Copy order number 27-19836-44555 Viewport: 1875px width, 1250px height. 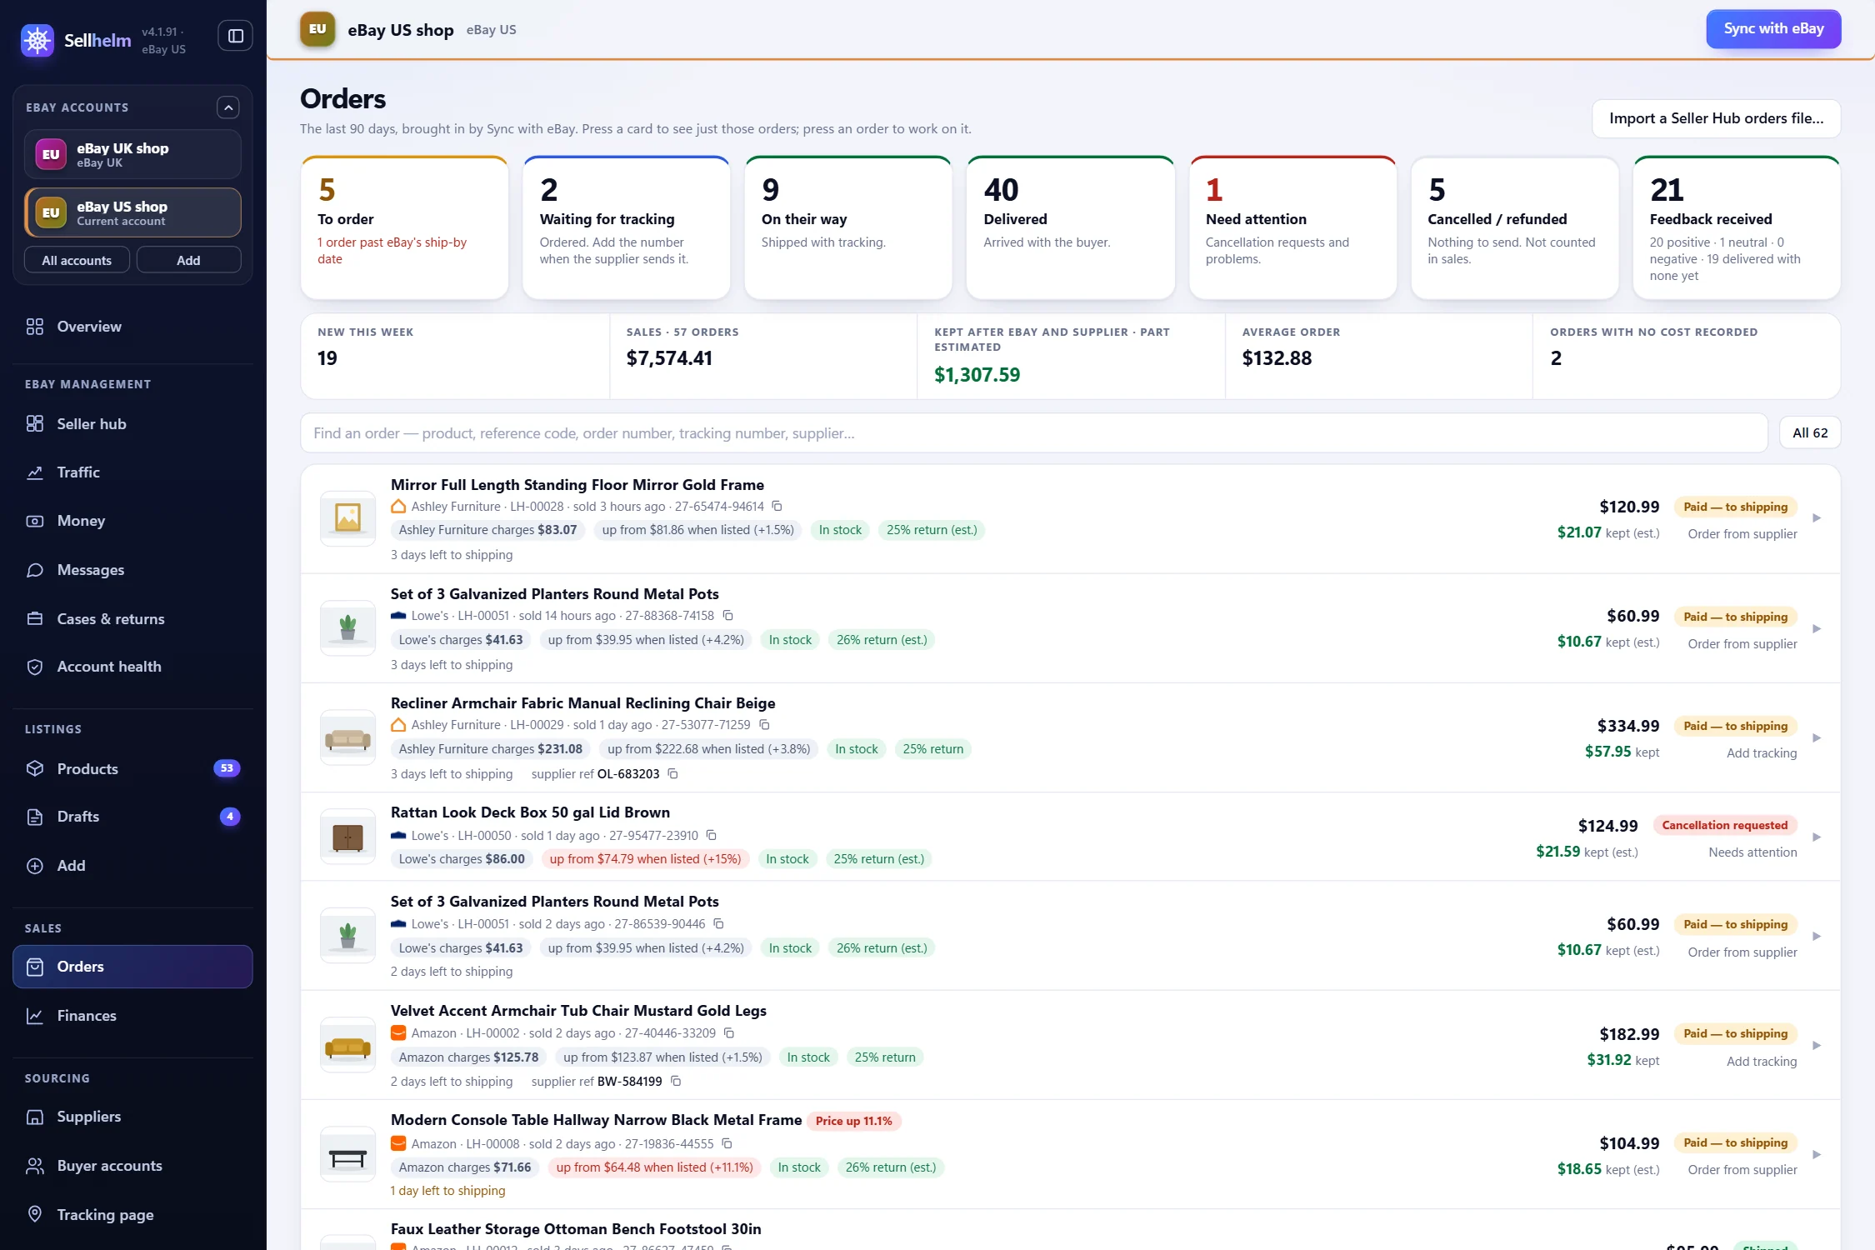pyautogui.click(x=727, y=1143)
